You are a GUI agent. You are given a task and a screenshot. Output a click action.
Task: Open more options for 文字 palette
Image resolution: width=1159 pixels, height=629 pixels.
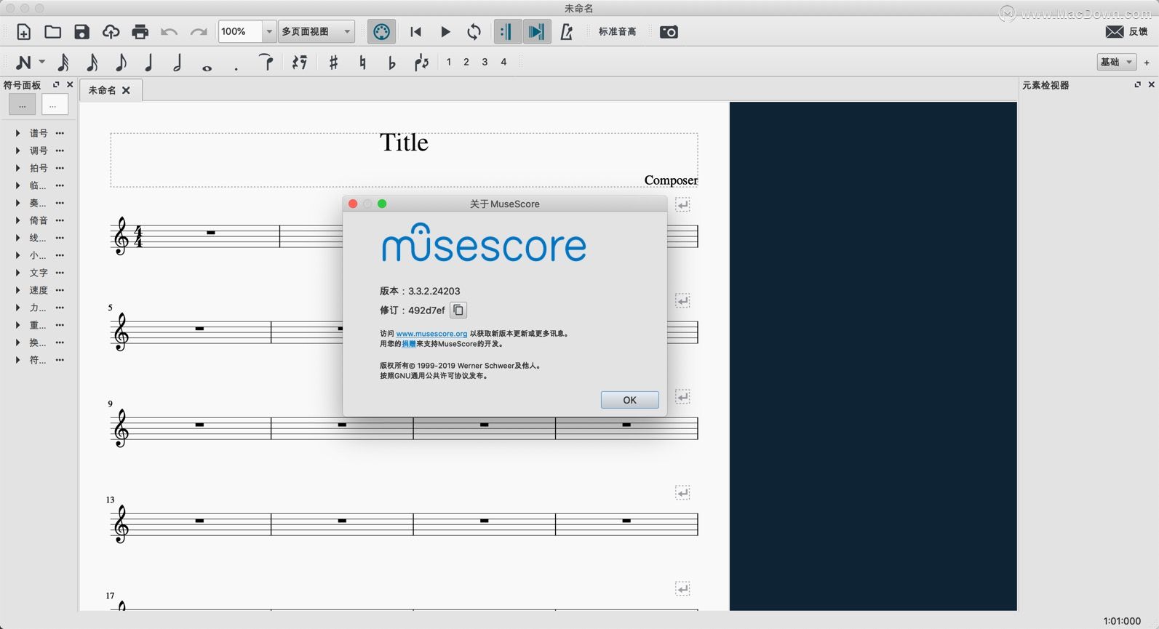click(x=60, y=273)
